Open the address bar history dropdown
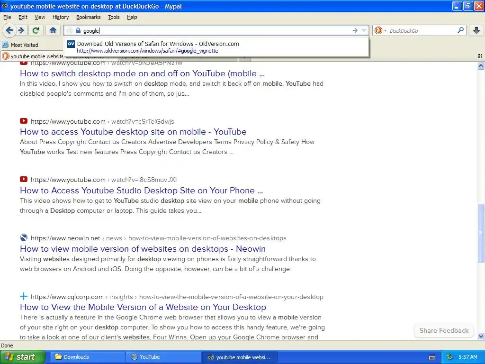Screen dimensions: 485x364 364,30
